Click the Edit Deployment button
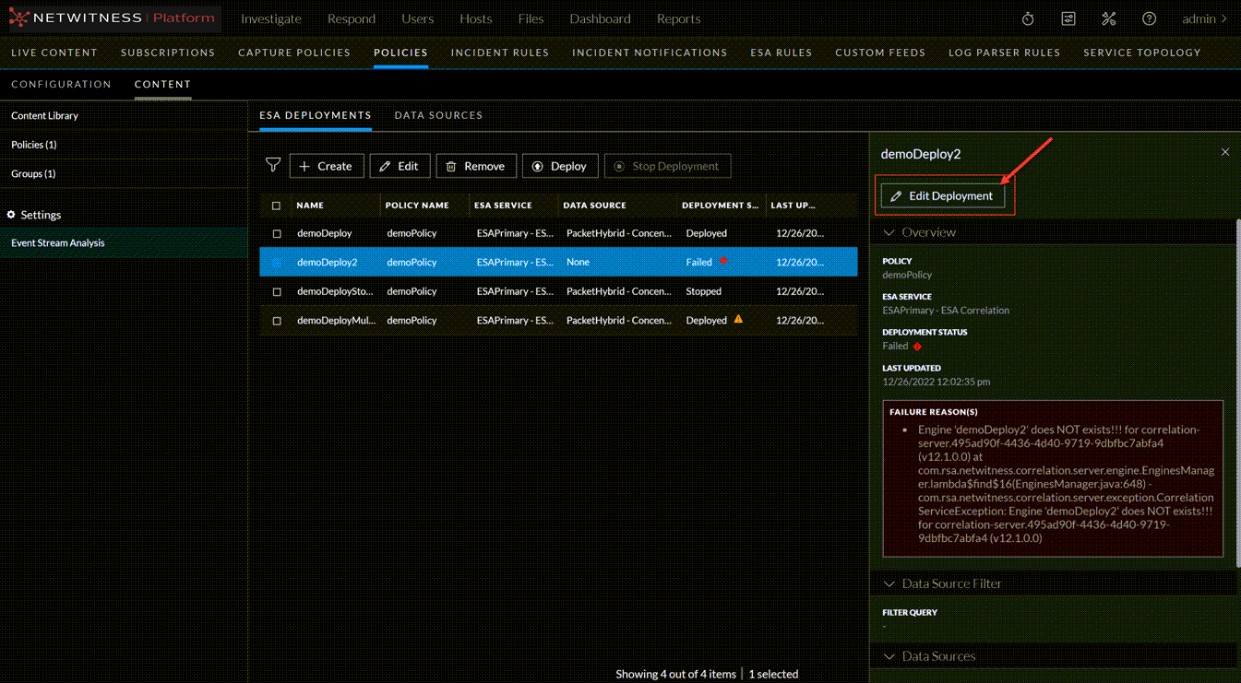Screen dimensions: 1241x683 (x=942, y=195)
